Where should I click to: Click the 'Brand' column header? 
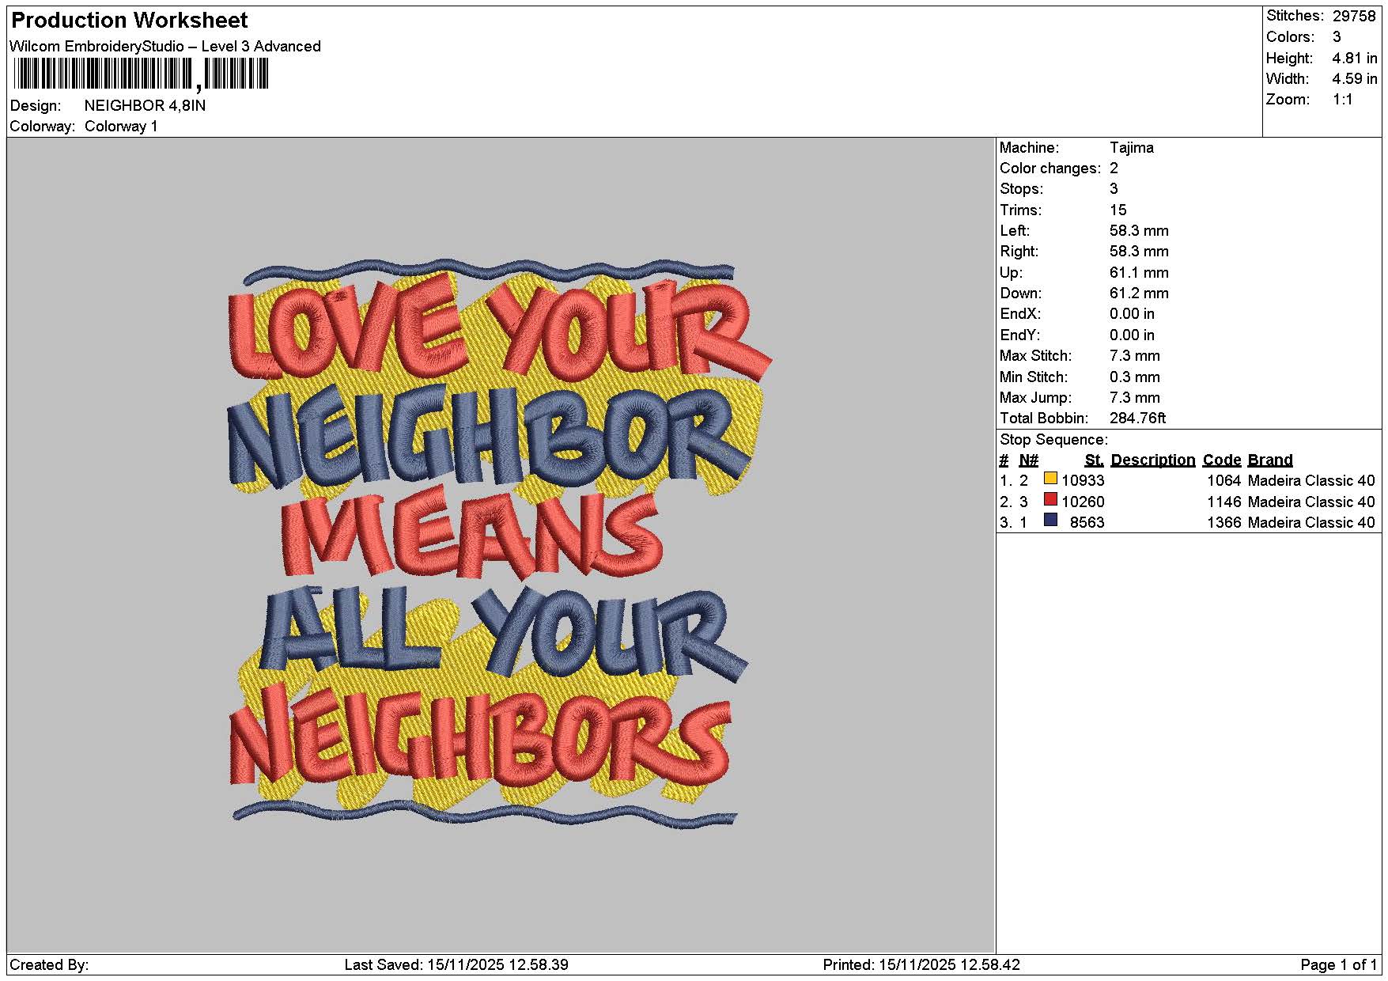coord(1269,460)
